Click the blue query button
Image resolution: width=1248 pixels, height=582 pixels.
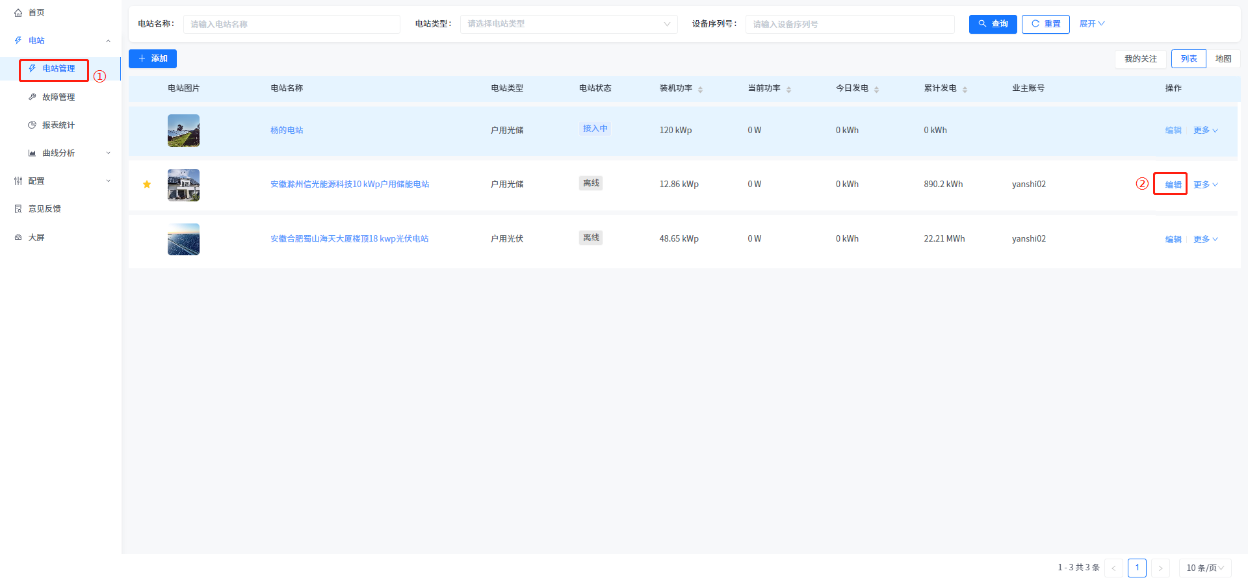point(993,24)
